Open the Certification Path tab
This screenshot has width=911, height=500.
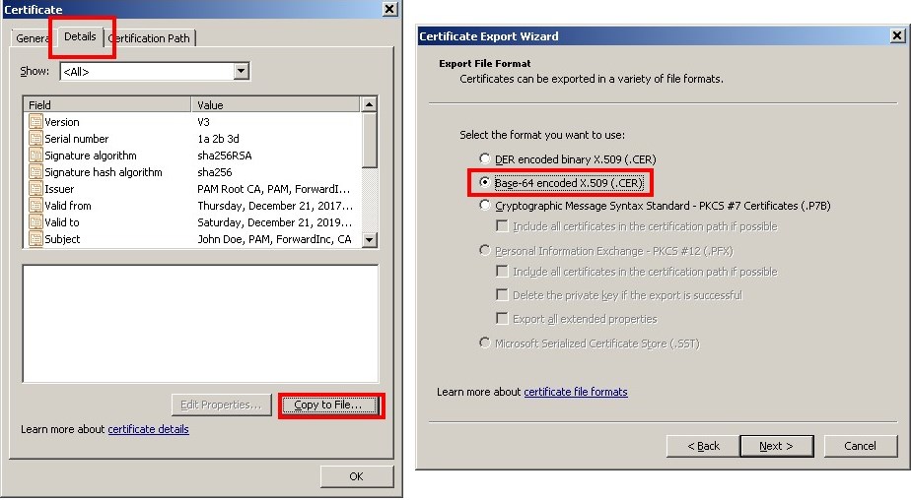150,38
